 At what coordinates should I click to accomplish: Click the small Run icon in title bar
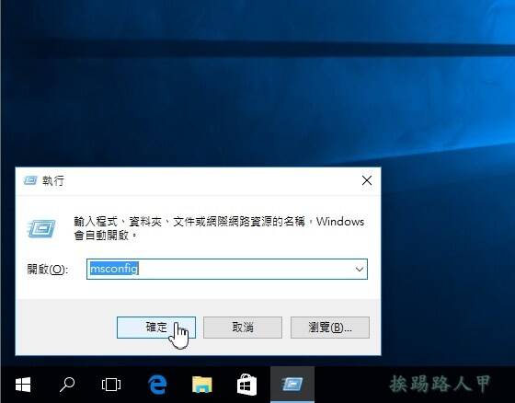(30, 180)
